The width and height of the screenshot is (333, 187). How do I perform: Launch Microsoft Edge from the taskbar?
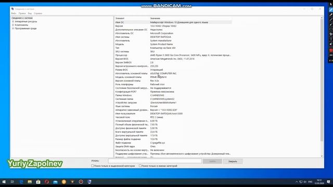[21, 182]
